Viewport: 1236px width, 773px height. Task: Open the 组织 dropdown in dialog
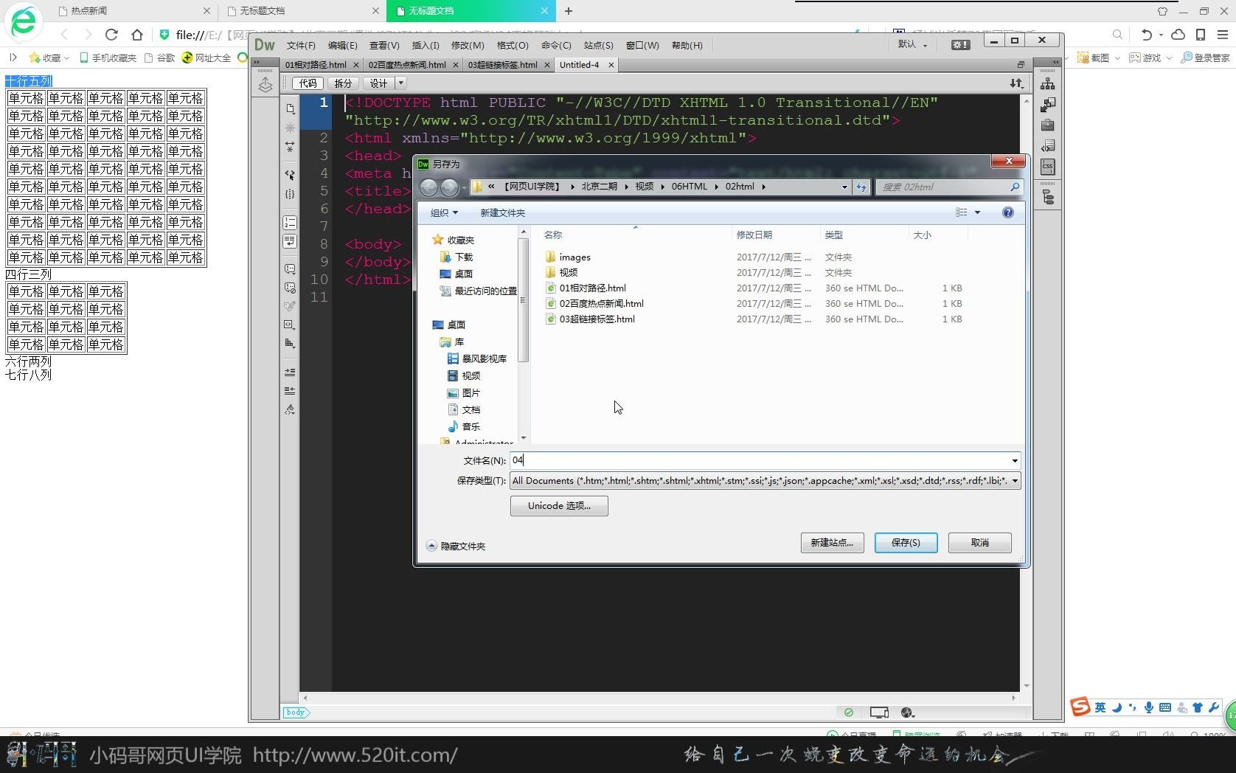tap(444, 213)
